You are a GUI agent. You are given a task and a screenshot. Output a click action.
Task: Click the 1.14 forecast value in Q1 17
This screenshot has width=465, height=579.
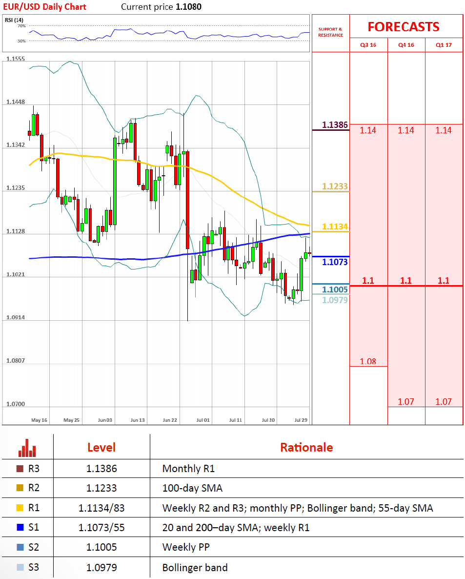point(444,130)
